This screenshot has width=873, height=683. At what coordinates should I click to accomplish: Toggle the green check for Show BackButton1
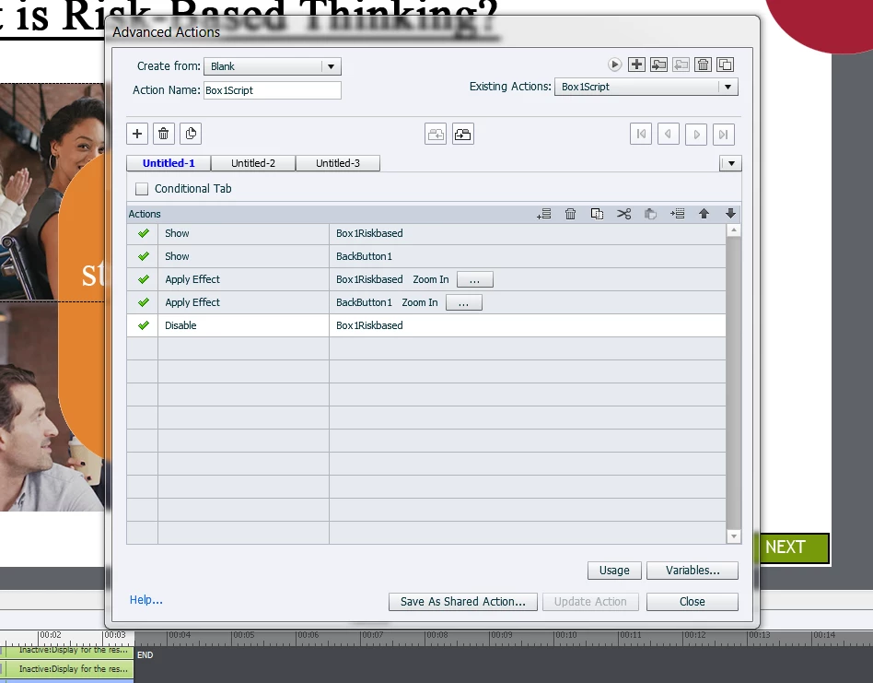pyautogui.click(x=143, y=256)
